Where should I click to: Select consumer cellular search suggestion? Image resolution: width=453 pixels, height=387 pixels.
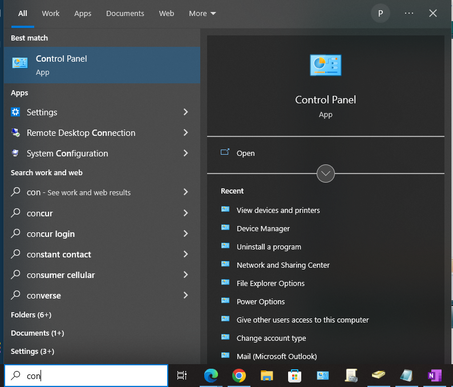(102, 275)
